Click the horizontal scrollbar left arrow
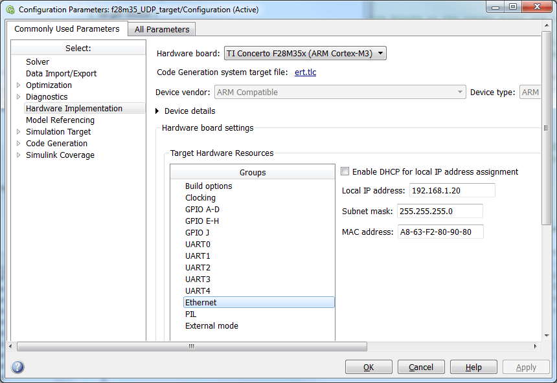The width and height of the screenshot is (557, 383). click(x=10, y=346)
